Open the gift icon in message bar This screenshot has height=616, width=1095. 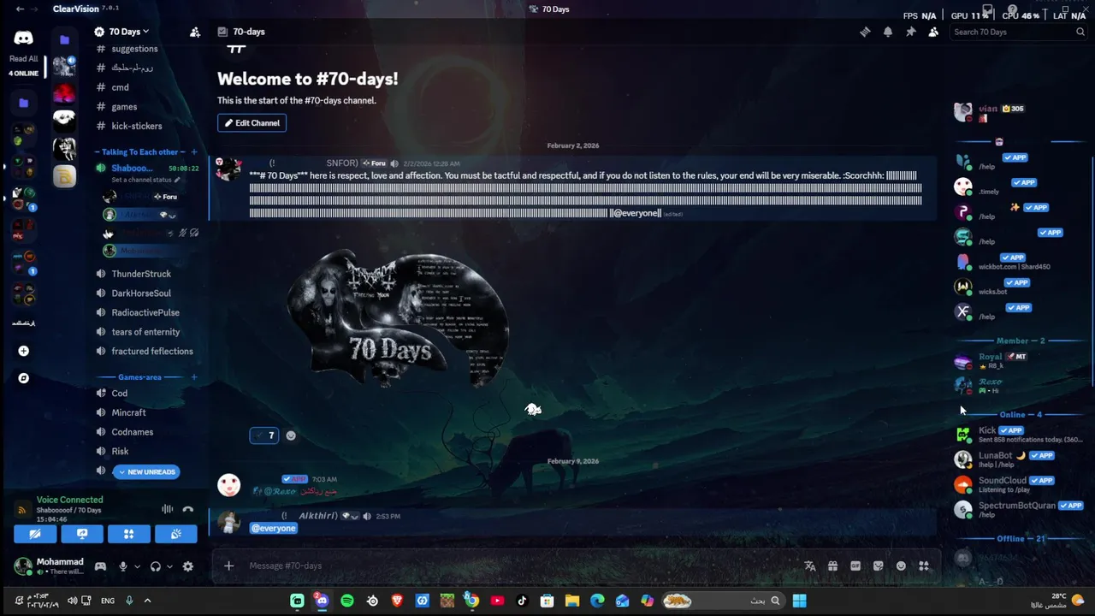[832, 566]
